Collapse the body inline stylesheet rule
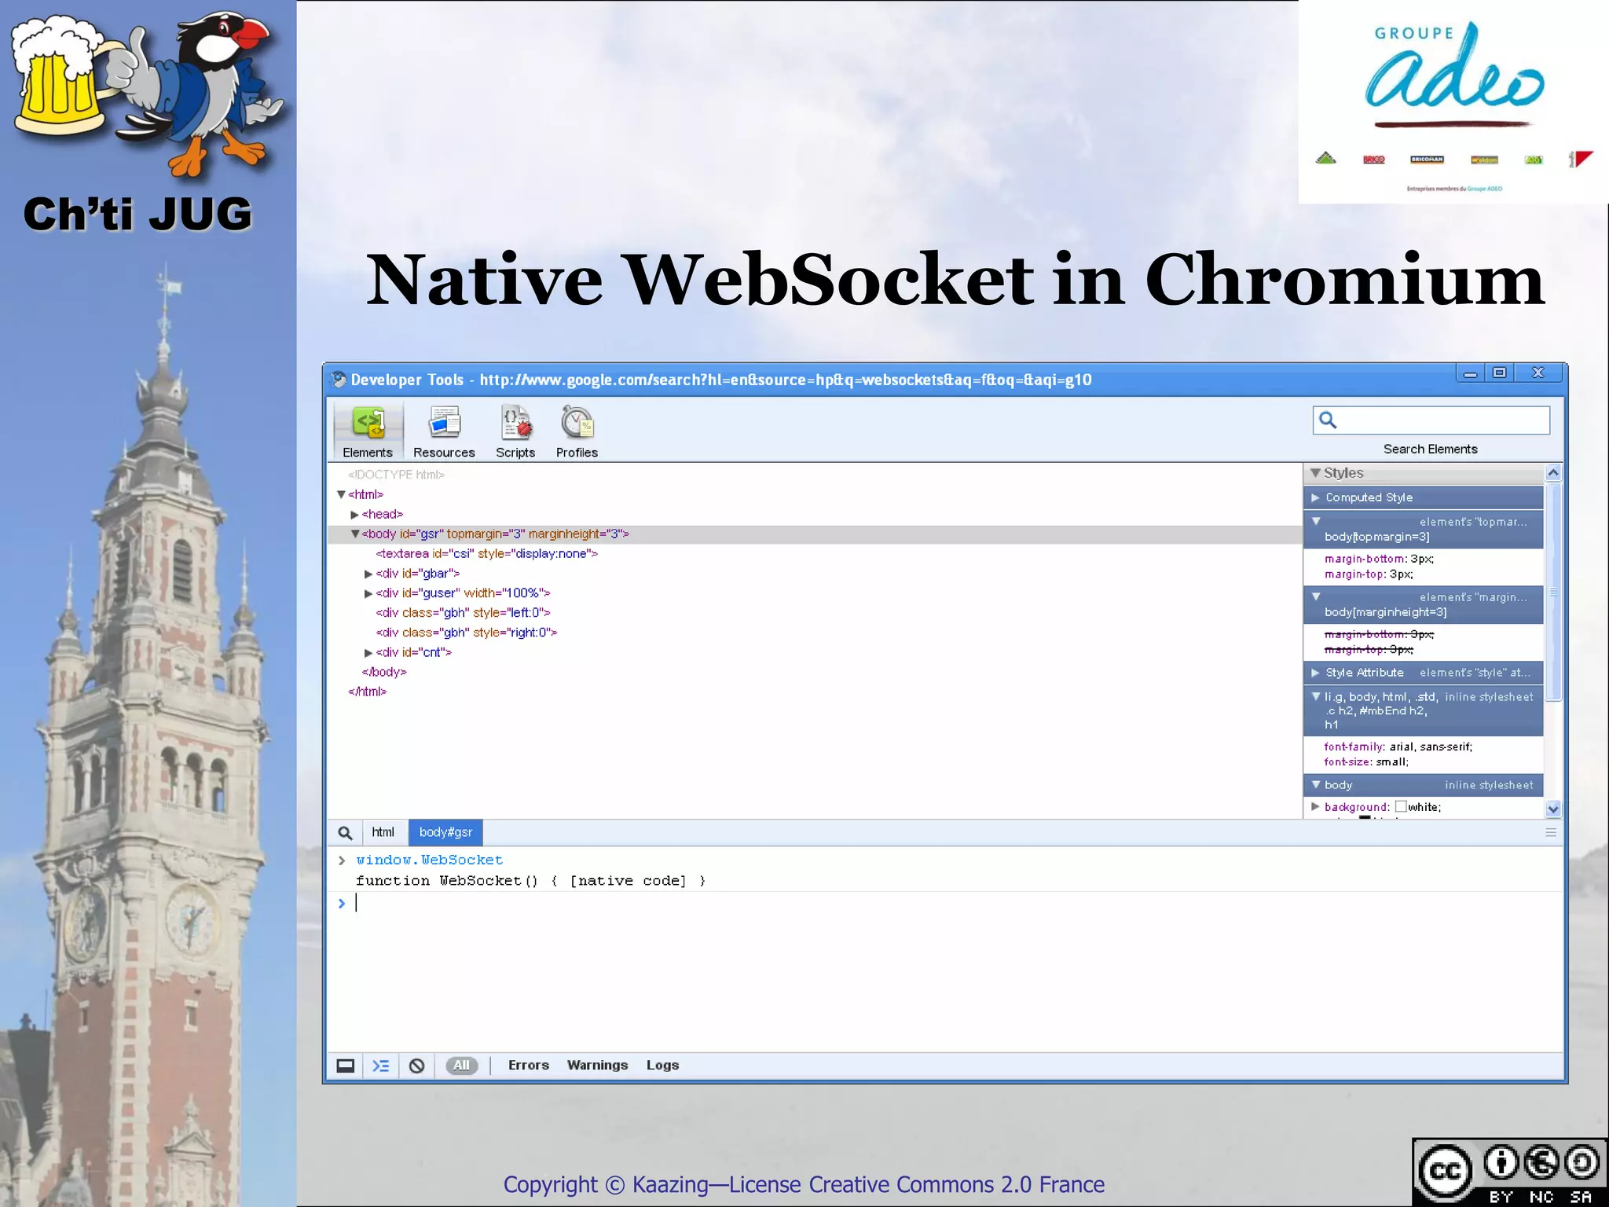This screenshot has width=1609, height=1207. coord(1316,784)
